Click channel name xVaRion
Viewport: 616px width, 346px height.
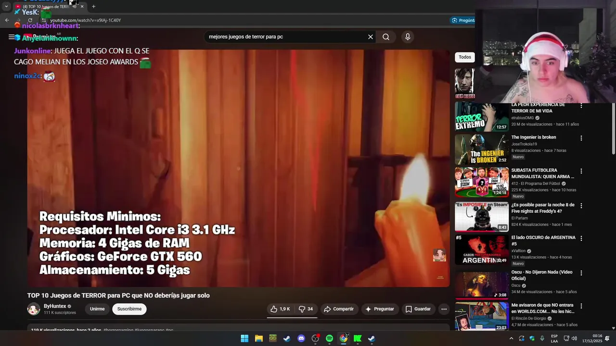coord(518,251)
